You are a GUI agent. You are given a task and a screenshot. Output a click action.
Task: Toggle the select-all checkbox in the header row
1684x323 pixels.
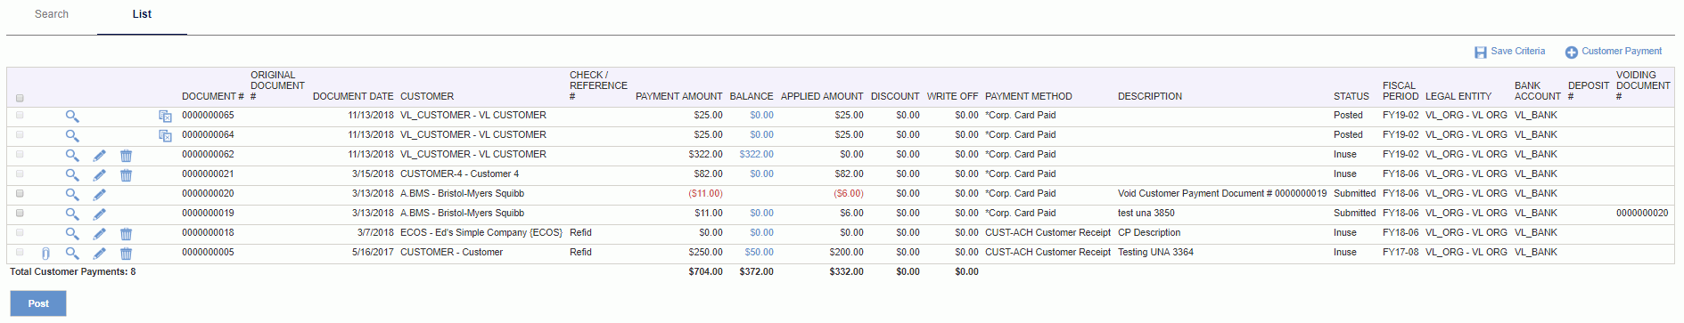20,98
